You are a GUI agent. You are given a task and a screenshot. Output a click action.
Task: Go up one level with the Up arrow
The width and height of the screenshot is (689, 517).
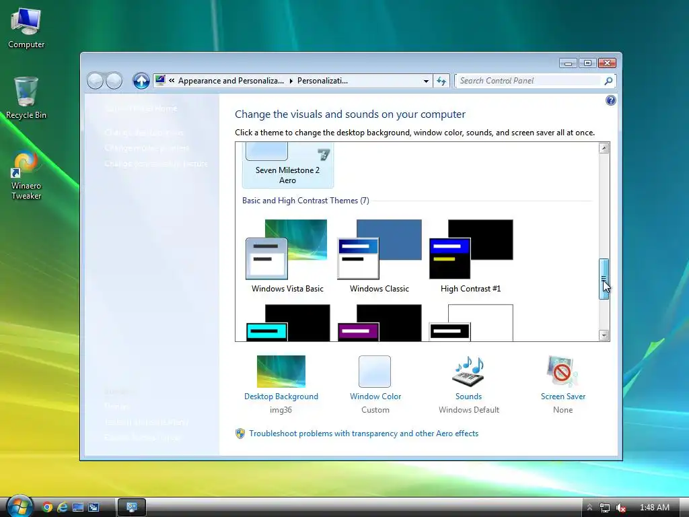(141, 81)
